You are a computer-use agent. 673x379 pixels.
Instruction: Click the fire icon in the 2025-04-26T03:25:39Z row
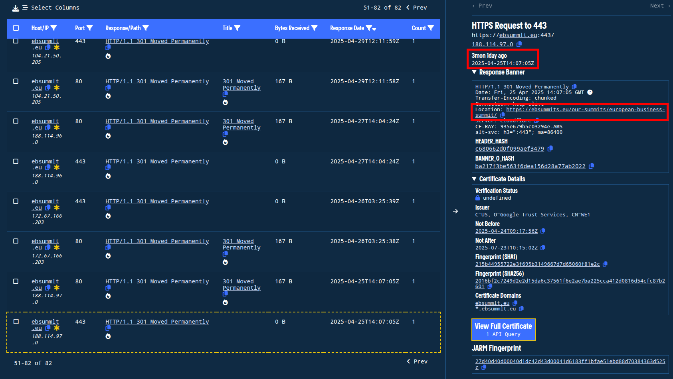coord(108,216)
